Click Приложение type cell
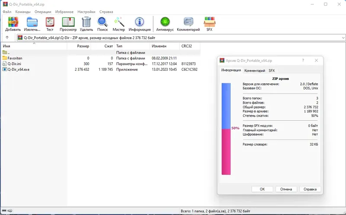Image resolution: width=346 pixels, height=215 pixels. [127, 70]
